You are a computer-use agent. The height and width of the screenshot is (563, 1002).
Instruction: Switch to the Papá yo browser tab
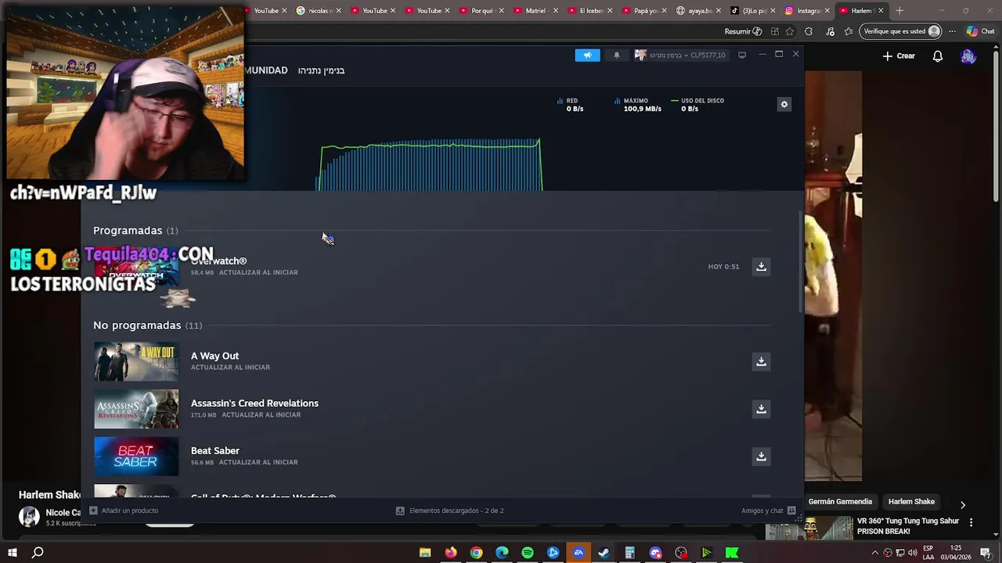[x=647, y=11]
